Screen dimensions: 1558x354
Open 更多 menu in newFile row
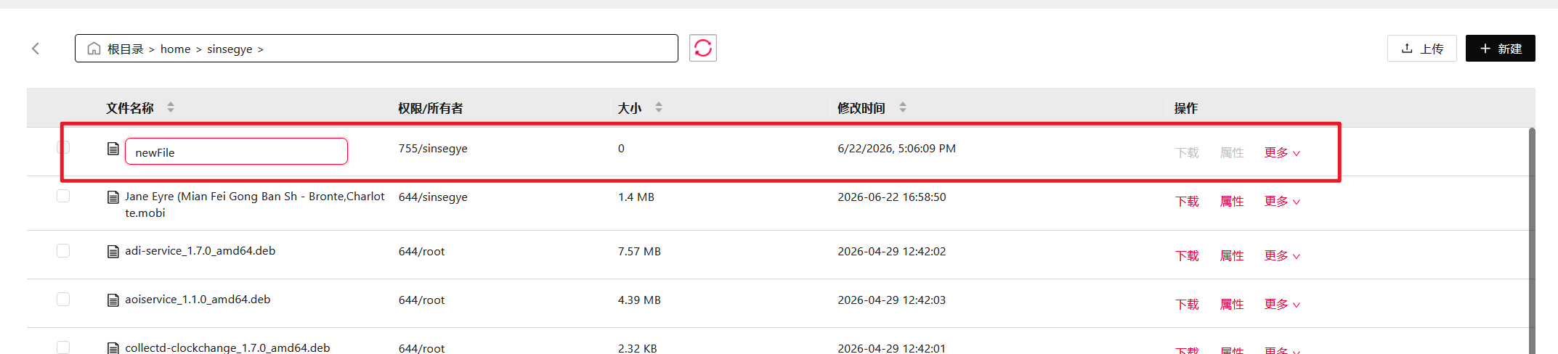pyautogui.click(x=1282, y=152)
